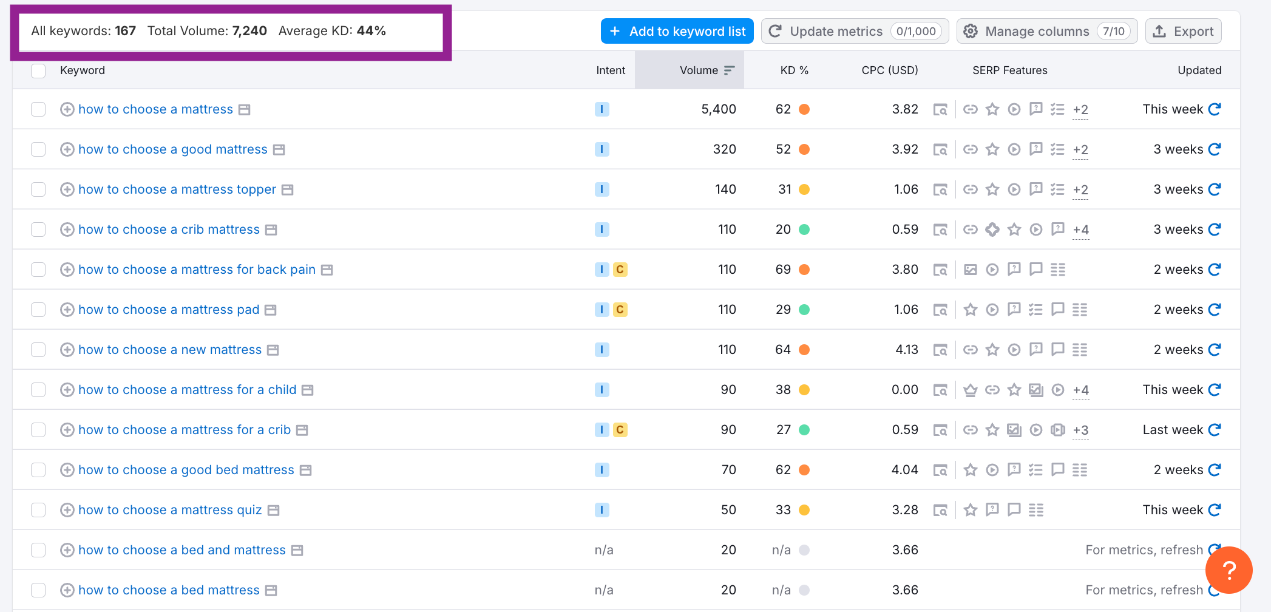Expand the '+4' SERP features for crib mattress row
The width and height of the screenshot is (1271, 612).
point(1080,230)
